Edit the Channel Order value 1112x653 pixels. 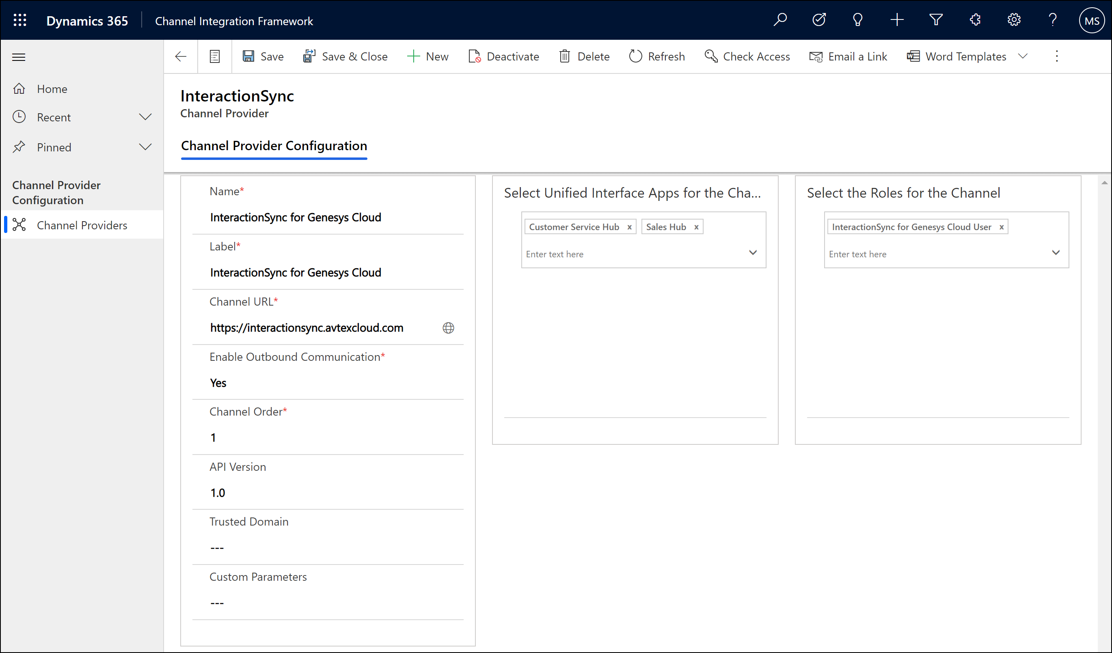(x=328, y=437)
